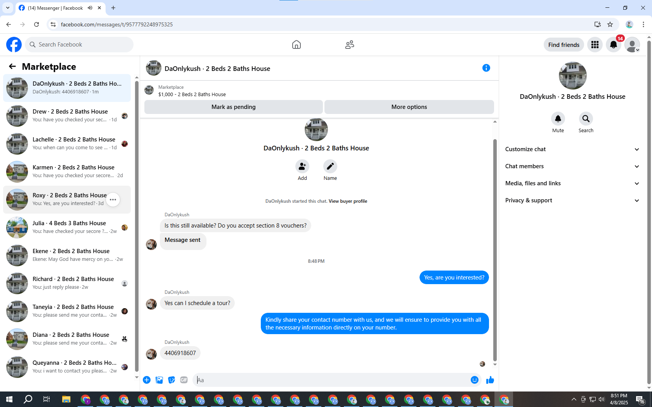Open Windows Task View
652x407 pixels.
pos(47,399)
